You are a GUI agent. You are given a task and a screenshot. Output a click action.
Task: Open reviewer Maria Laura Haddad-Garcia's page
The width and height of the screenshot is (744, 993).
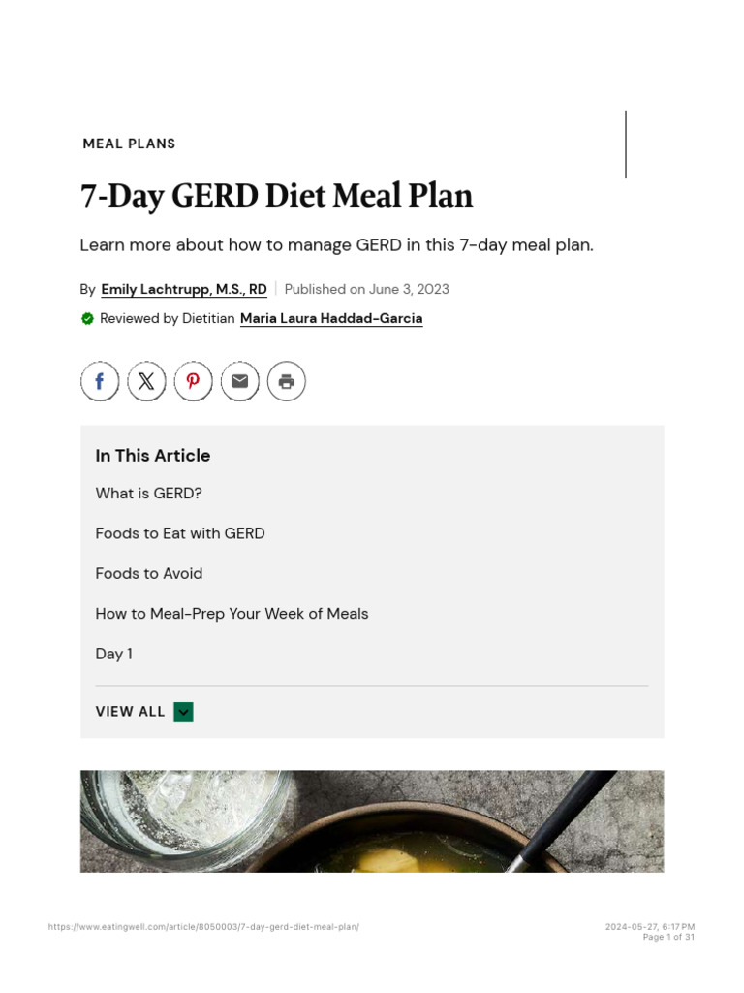(331, 318)
